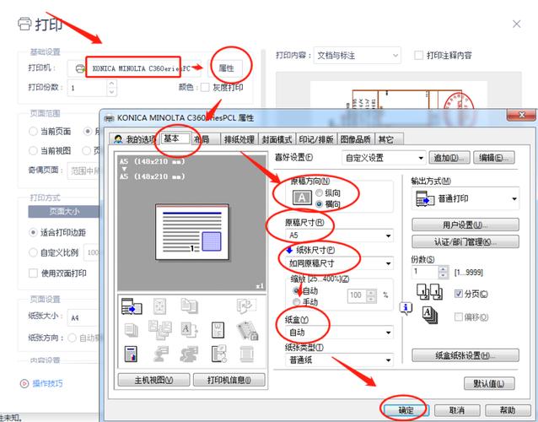Click the document with clock icon

[x=219, y=354]
